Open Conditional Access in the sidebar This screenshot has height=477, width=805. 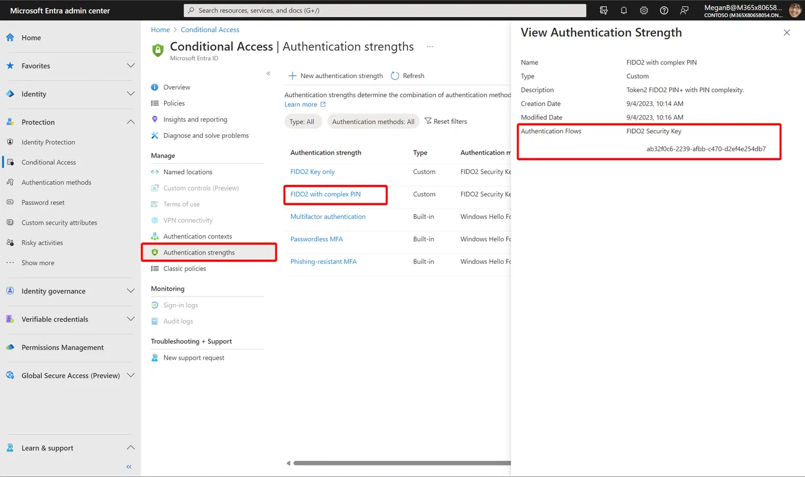(x=48, y=162)
